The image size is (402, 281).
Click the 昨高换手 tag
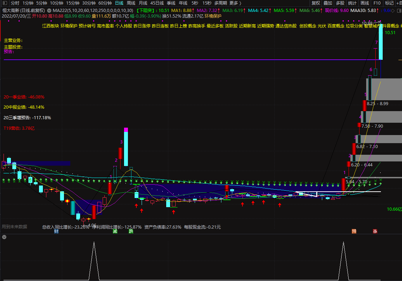tap(197, 26)
